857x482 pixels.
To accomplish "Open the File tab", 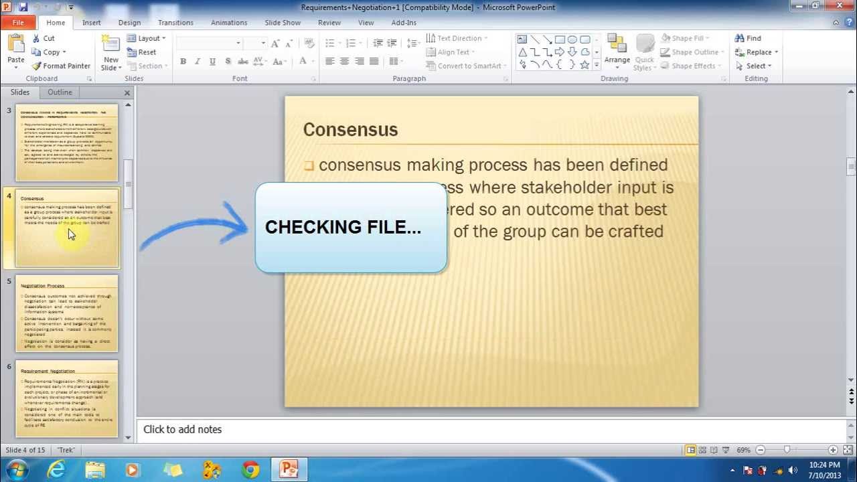I will pos(18,23).
